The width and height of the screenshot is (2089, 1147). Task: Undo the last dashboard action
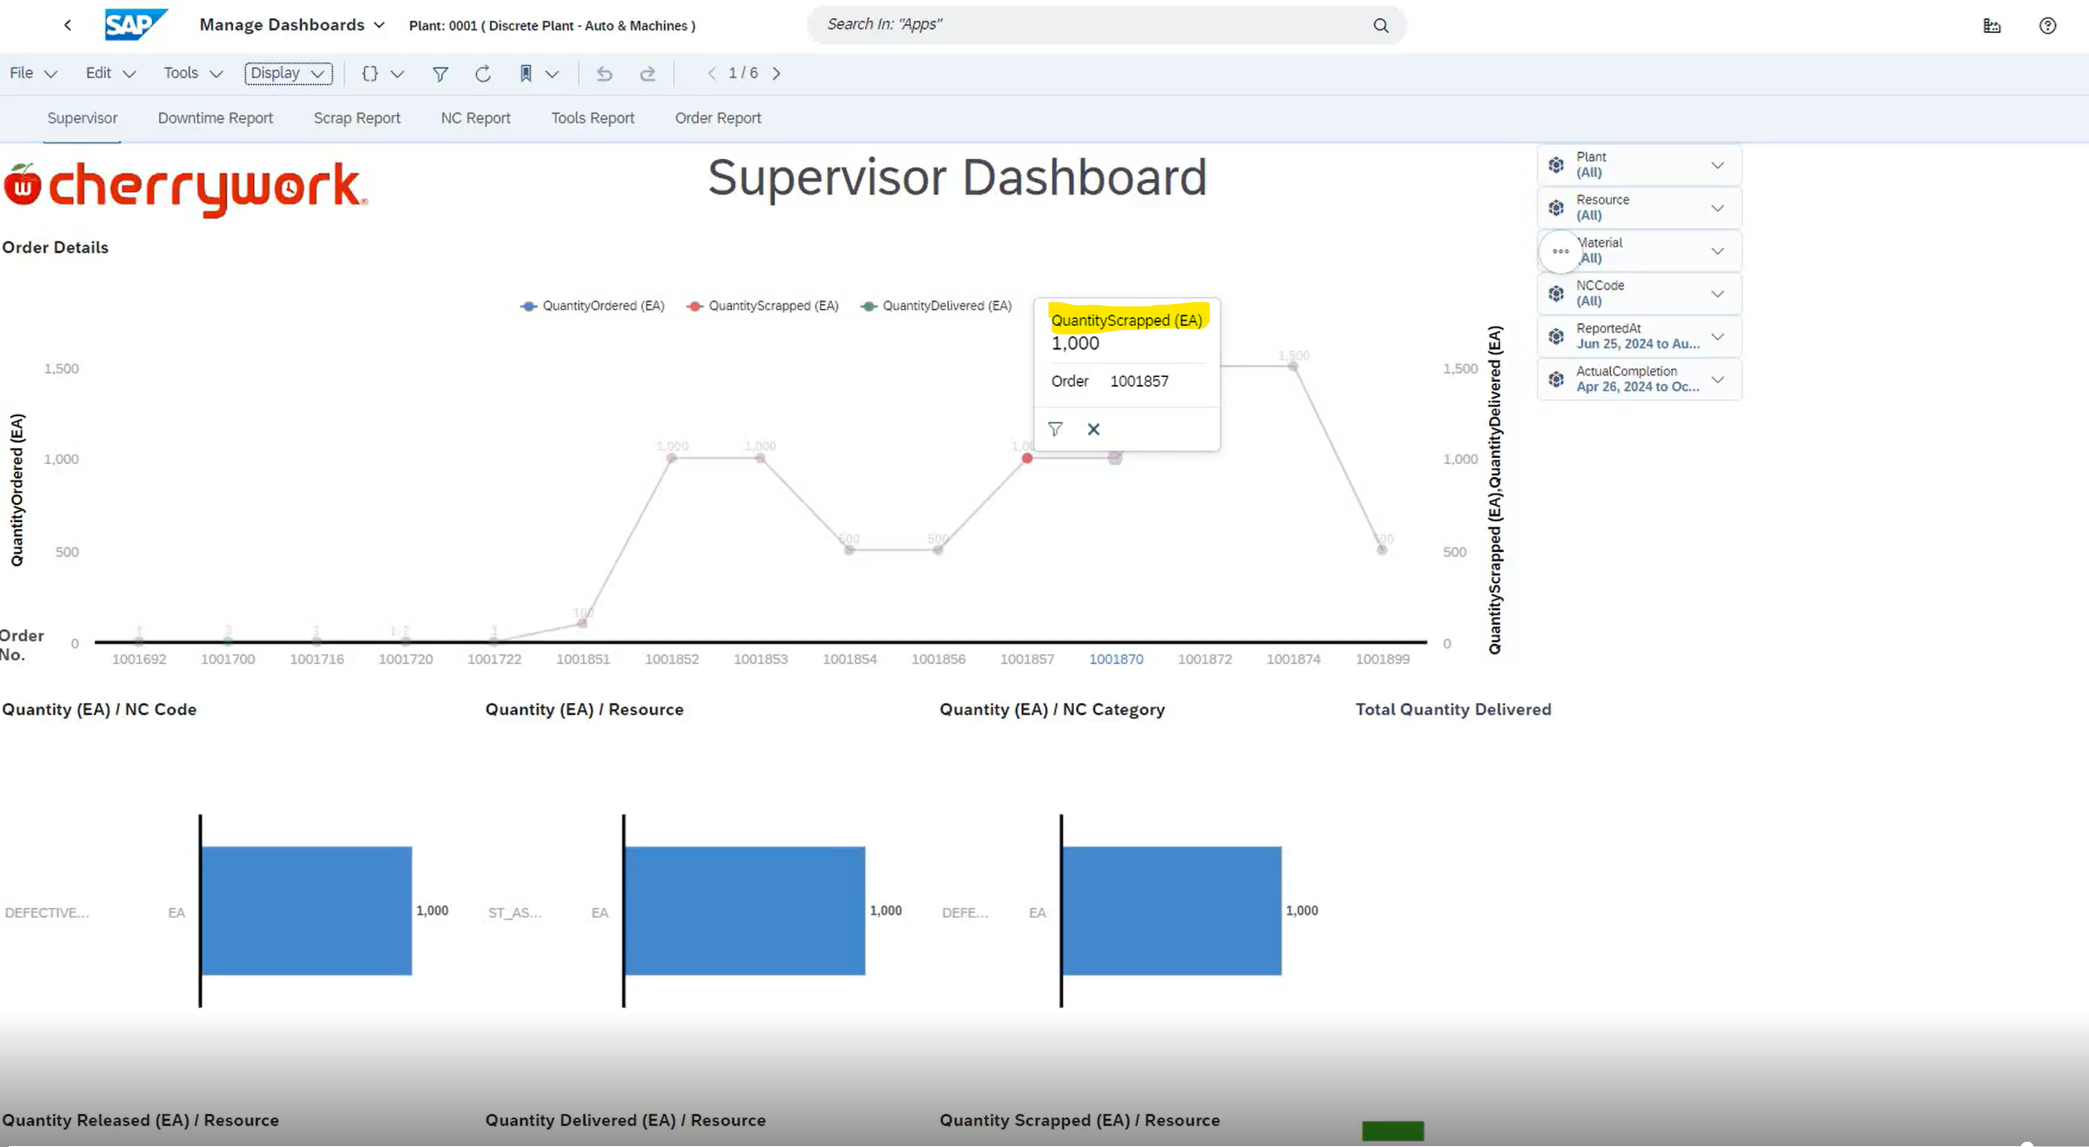(x=605, y=74)
